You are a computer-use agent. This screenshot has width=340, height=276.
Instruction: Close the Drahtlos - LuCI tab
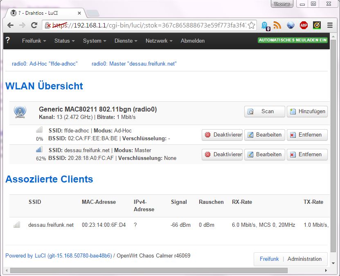(x=79, y=13)
